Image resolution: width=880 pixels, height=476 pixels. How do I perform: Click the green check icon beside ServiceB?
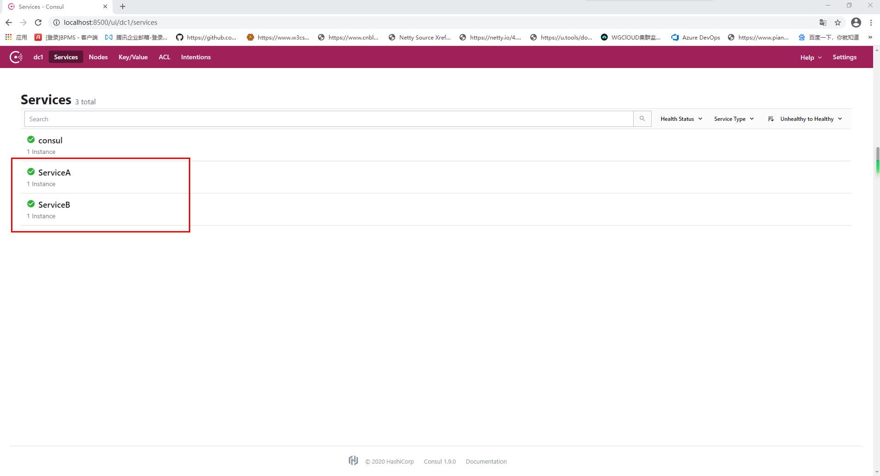pos(31,204)
